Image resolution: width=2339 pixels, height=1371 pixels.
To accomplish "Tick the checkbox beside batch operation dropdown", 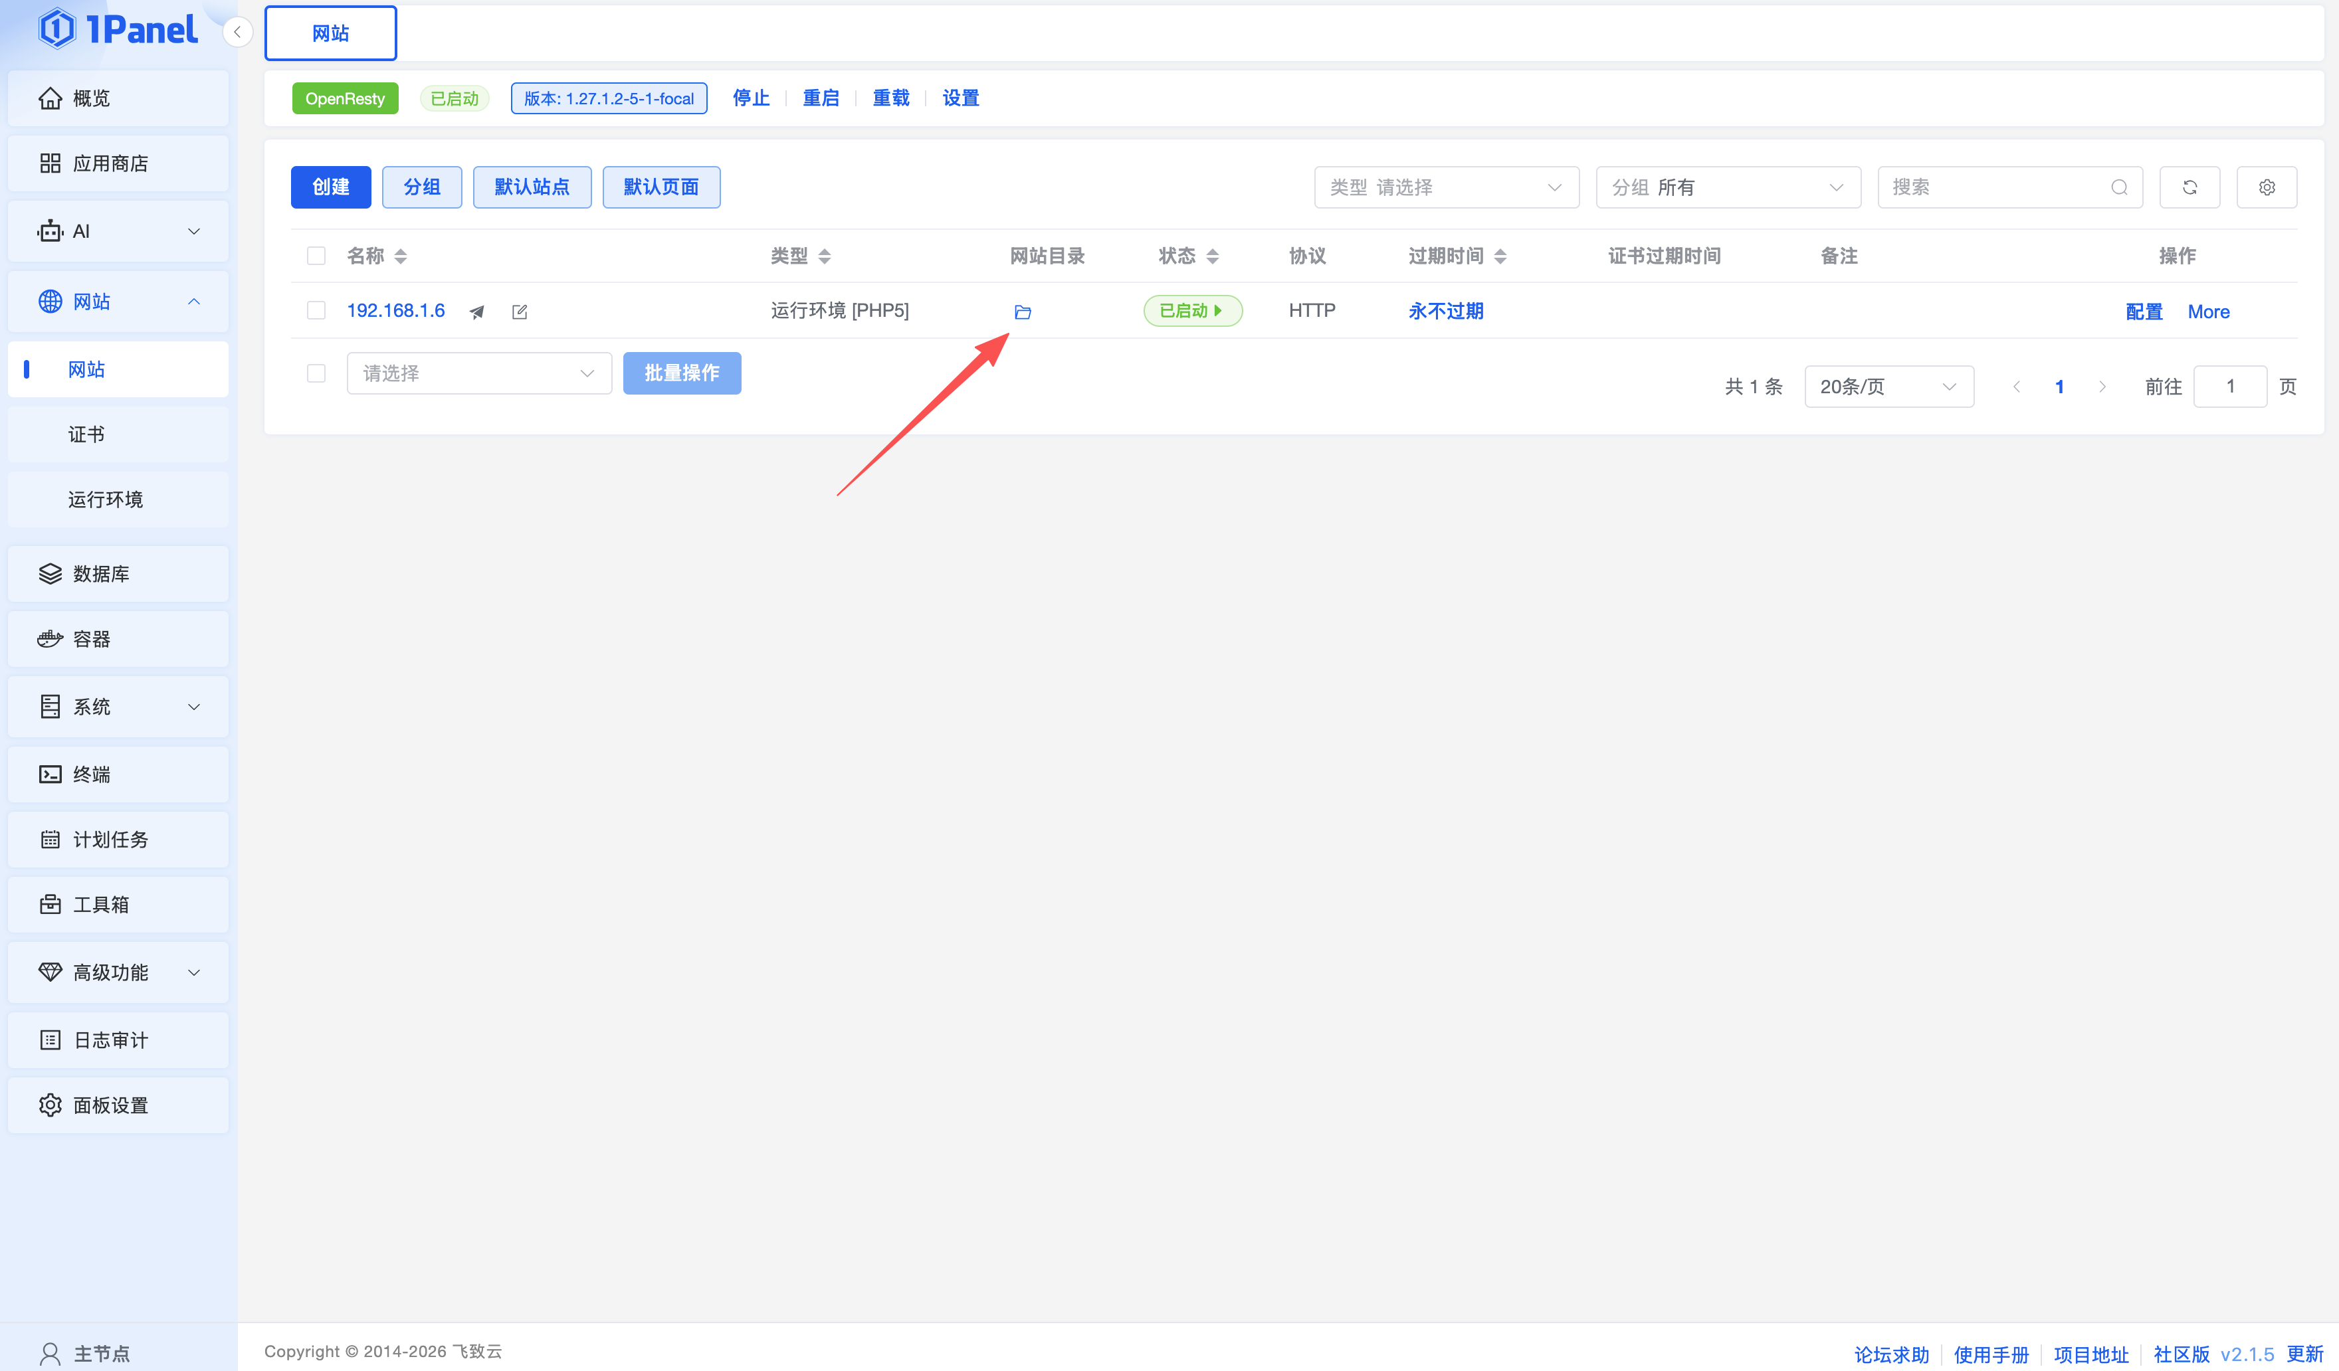I will coord(316,373).
